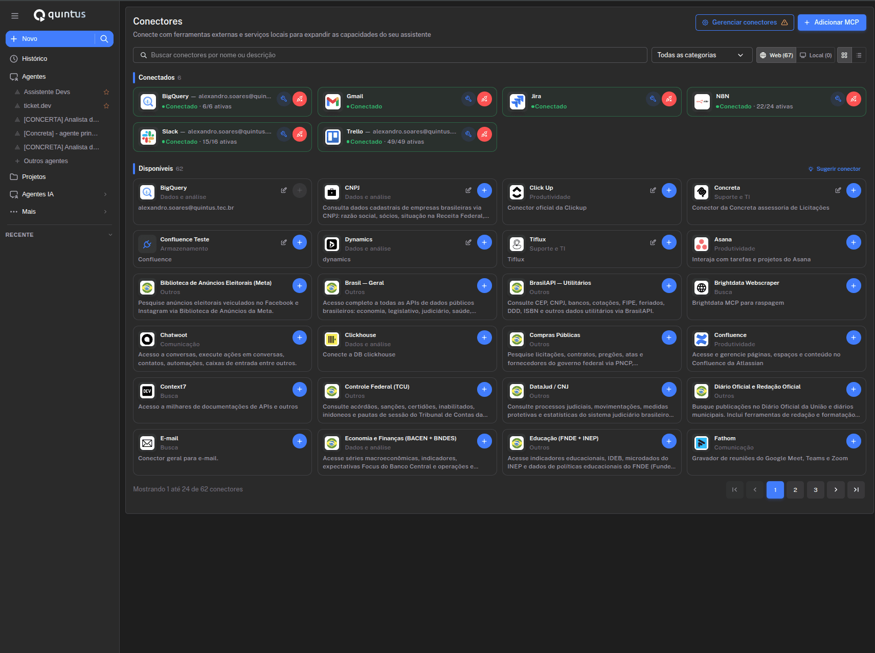Go to pagination page 3

coord(816,490)
